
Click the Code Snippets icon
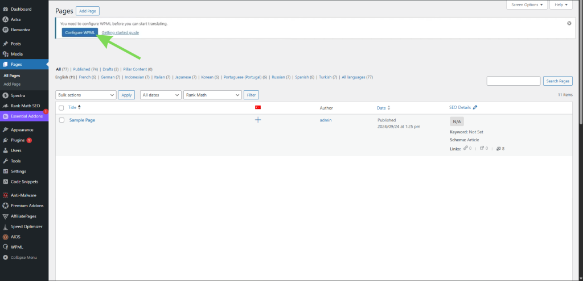pyautogui.click(x=5, y=182)
